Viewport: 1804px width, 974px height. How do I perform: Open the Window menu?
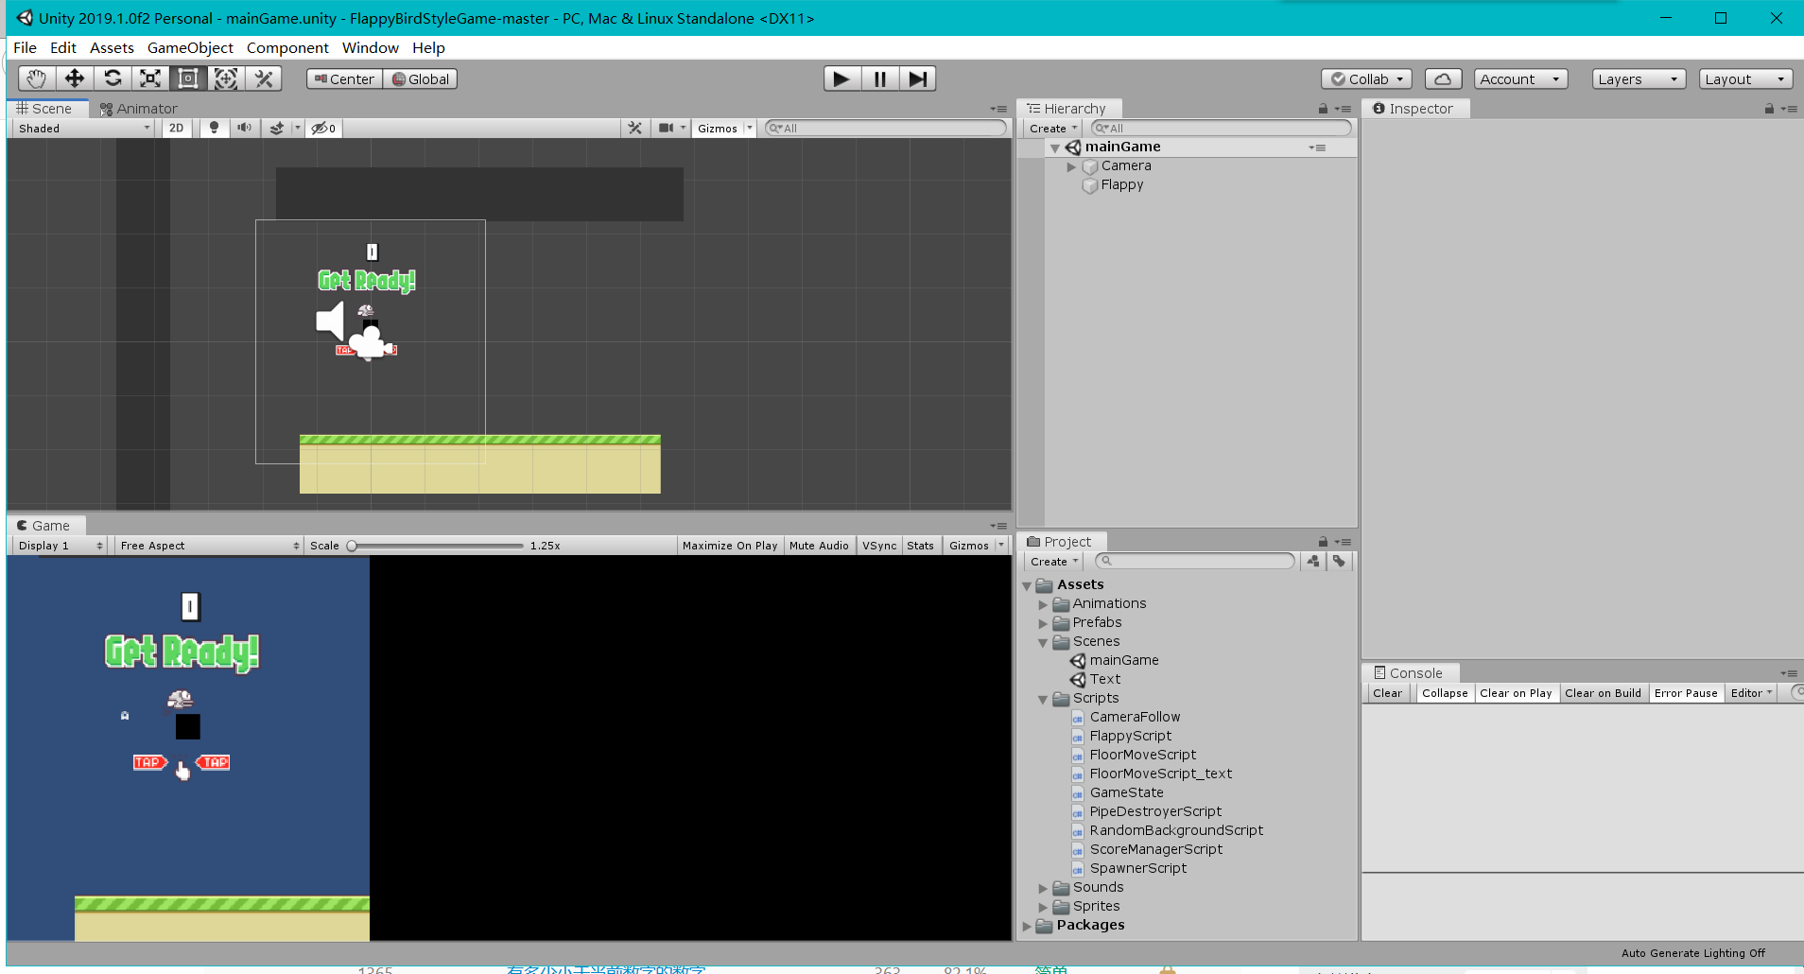tap(371, 47)
